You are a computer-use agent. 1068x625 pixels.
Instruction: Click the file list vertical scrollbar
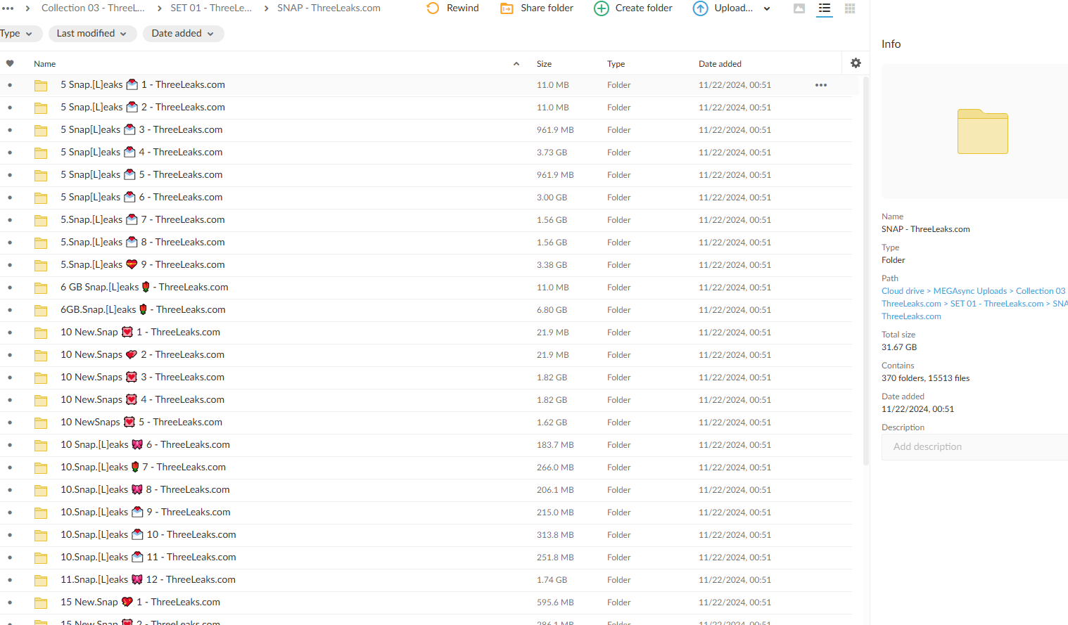pyautogui.click(x=866, y=281)
